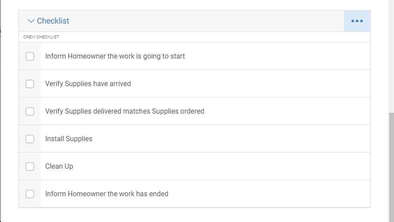Click the 'Inform Homeowner the work has ended' text
This screenshot has width=394, height=222.
click(x=107, y=194)
